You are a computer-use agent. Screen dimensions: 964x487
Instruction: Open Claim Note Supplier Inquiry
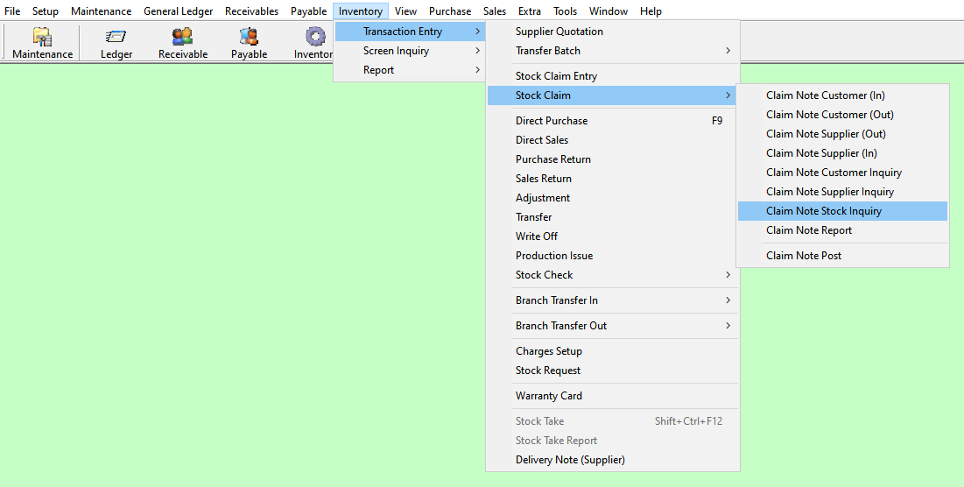click(843, 192)
